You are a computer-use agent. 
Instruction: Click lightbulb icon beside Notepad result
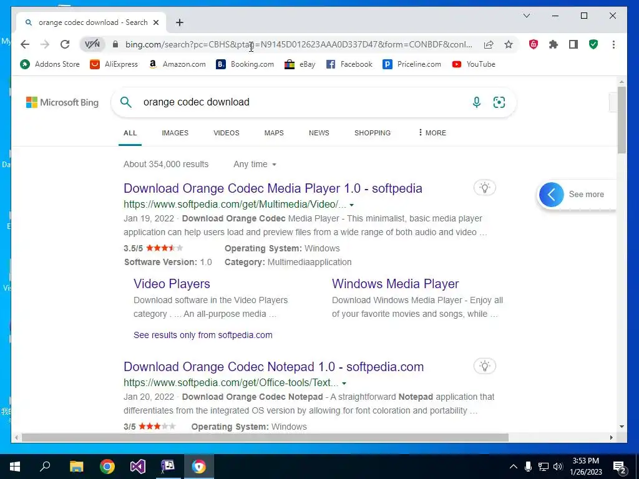(484, 366)
